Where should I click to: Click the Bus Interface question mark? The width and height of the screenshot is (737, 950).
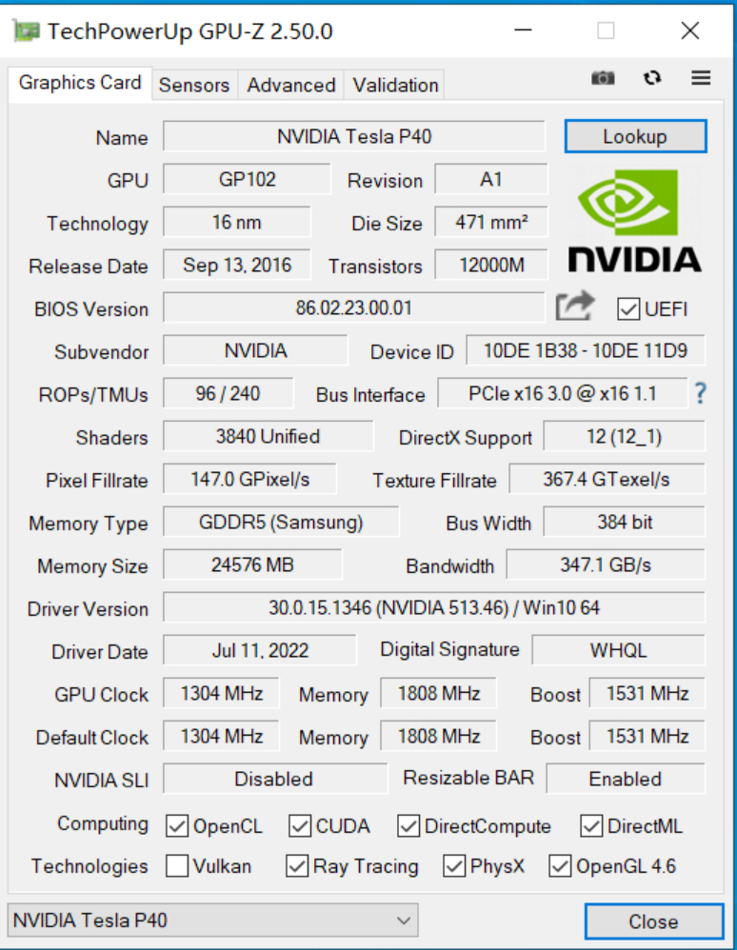701,393
